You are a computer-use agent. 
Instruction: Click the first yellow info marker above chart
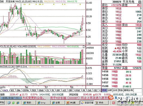24,4
